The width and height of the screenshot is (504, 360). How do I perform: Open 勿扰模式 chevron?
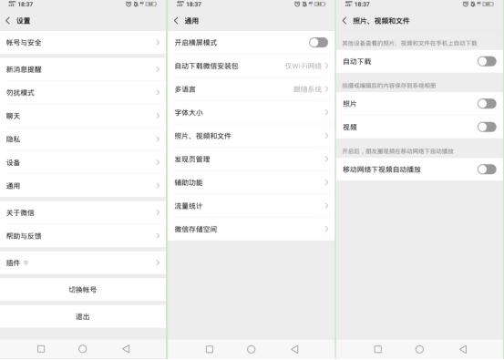(158, 93)
